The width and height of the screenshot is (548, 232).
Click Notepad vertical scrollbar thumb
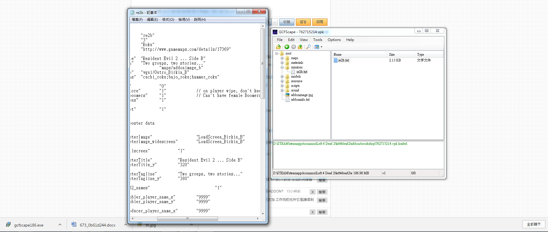(x=263, y=64)
